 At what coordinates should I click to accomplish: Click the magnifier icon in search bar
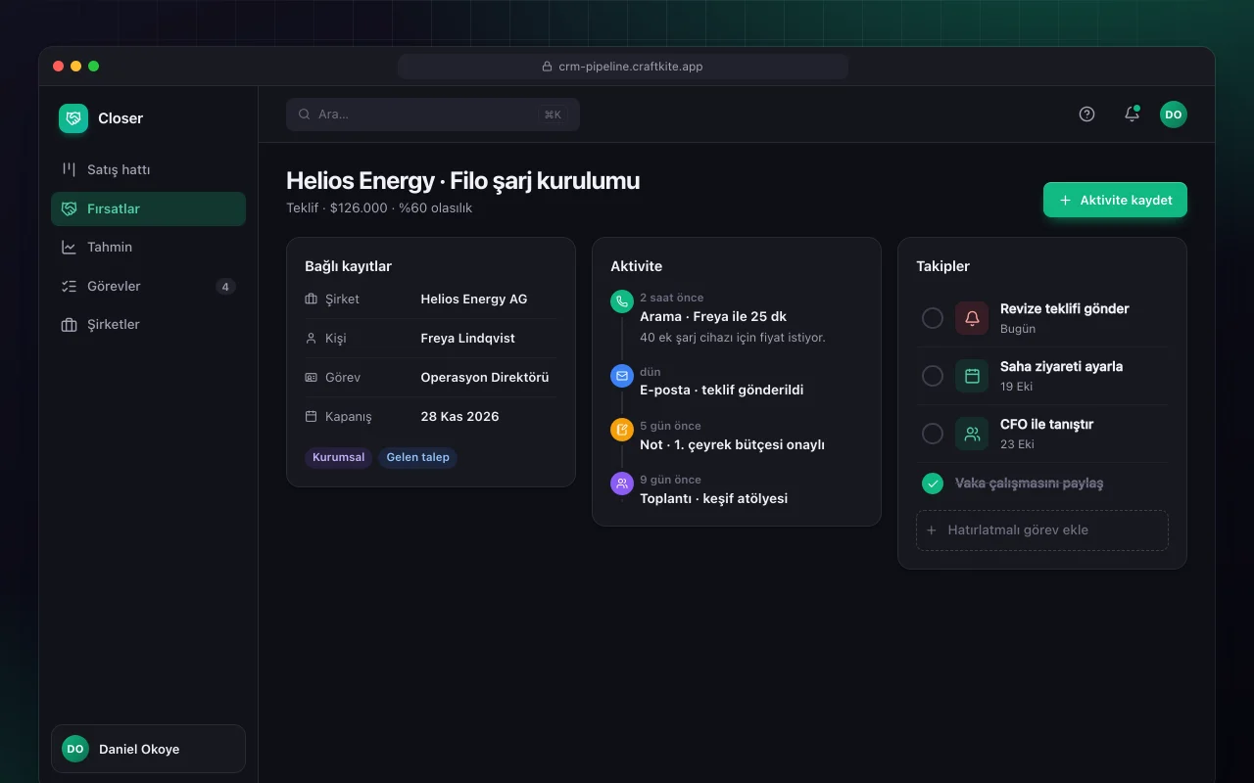point(305,115)
